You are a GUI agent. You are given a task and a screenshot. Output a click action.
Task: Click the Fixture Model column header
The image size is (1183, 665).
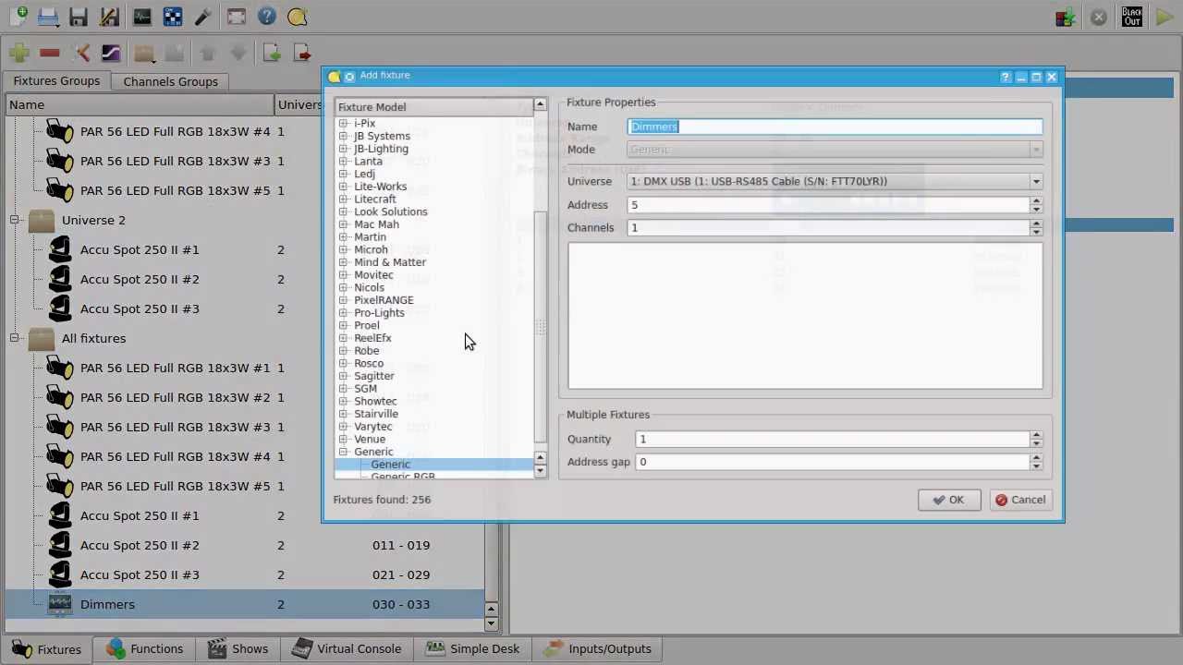point(433,107)
